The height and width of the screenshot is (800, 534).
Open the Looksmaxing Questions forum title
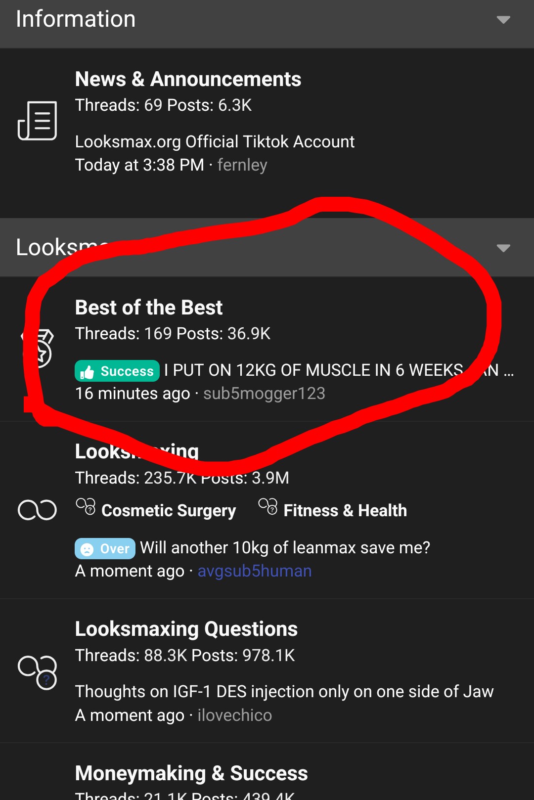coord(186,629)
